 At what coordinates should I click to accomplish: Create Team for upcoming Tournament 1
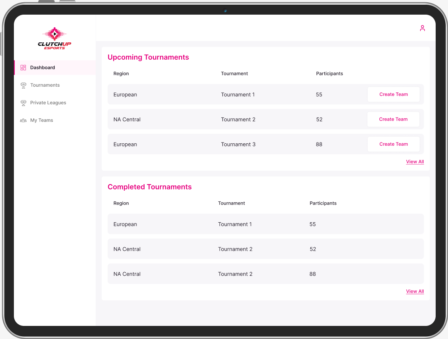[393, 94]
